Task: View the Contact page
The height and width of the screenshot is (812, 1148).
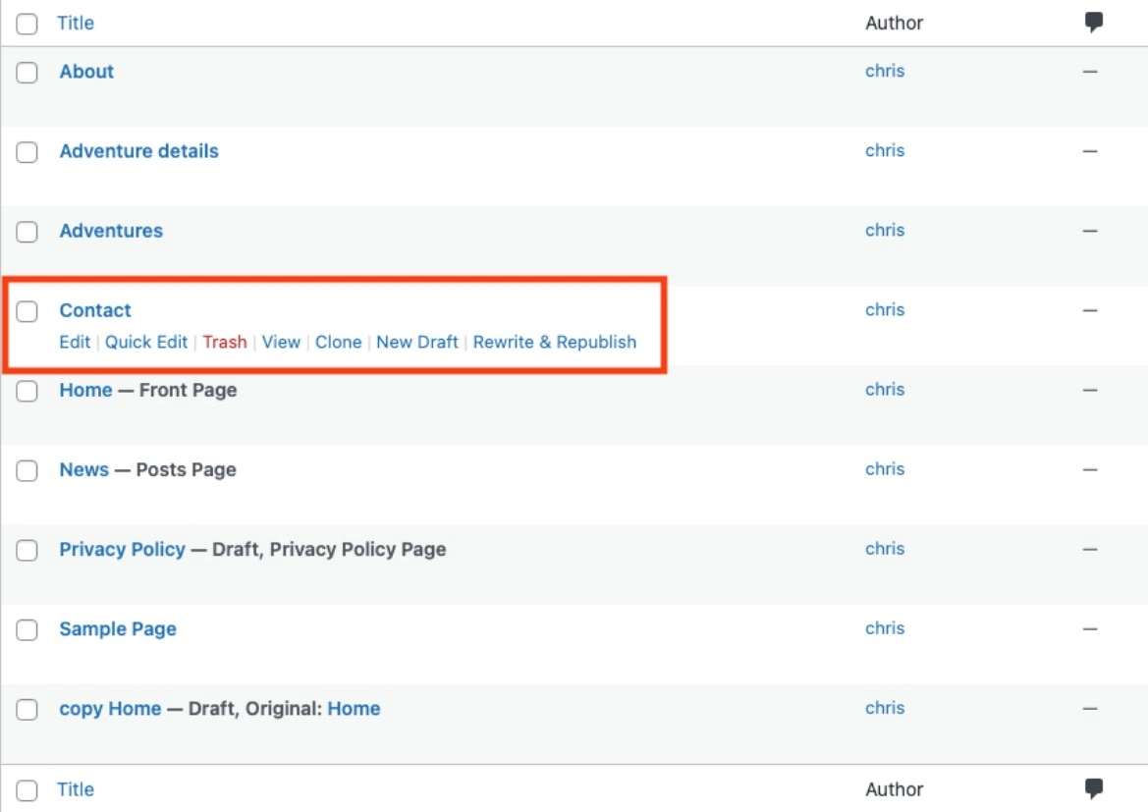Action: point(281,342)
